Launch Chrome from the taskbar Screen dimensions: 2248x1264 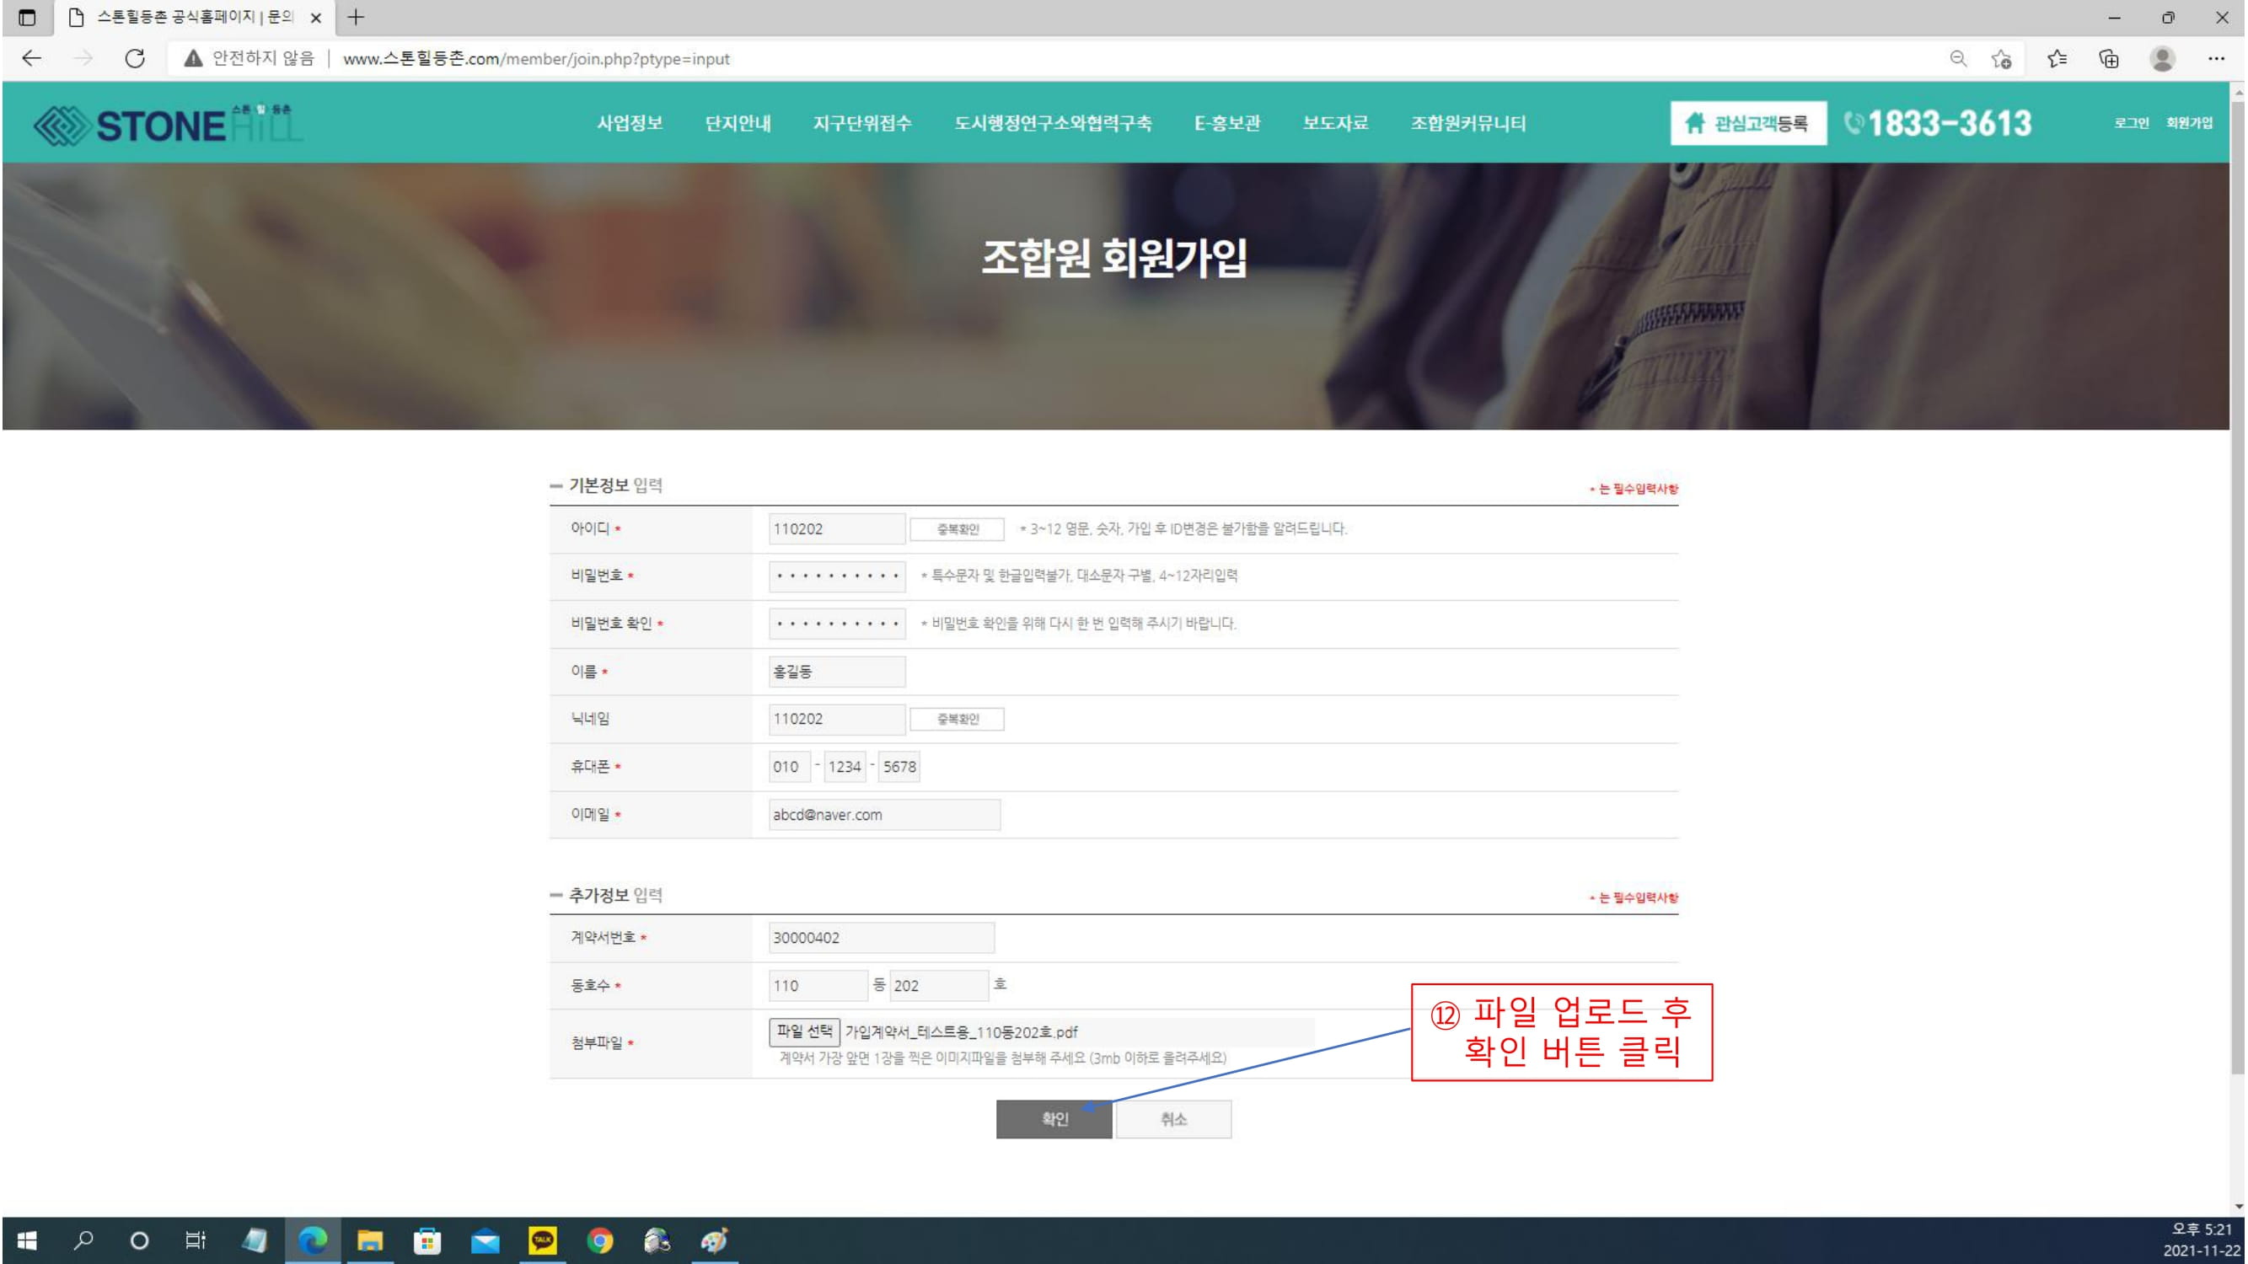(599, 1240)
